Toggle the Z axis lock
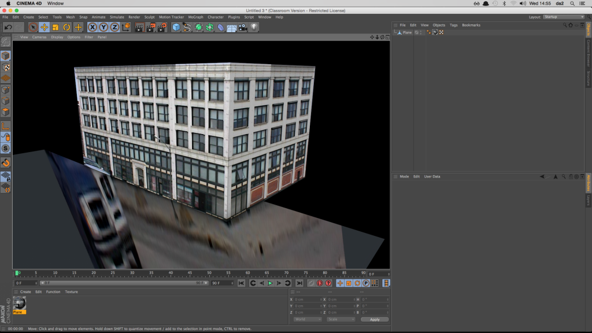The height and width of the screenshot is (333, 592). click(114, 27)
